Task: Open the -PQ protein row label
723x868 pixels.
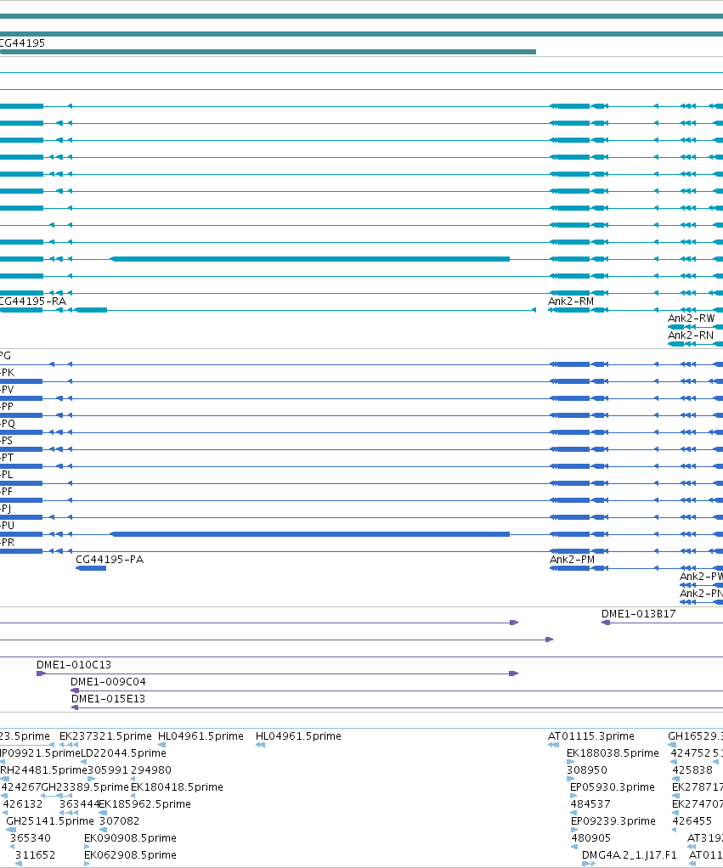Action: click(x=8, y=424)
